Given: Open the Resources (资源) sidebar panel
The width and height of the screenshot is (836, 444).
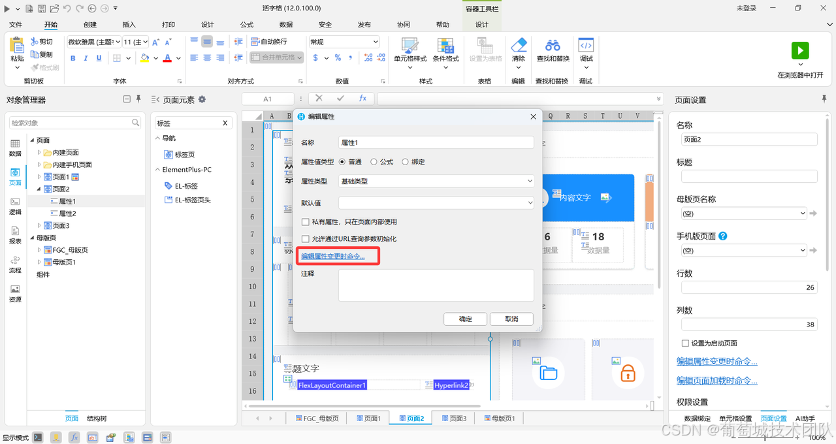Looking at the screenshot, I should (x=15, y=294).
